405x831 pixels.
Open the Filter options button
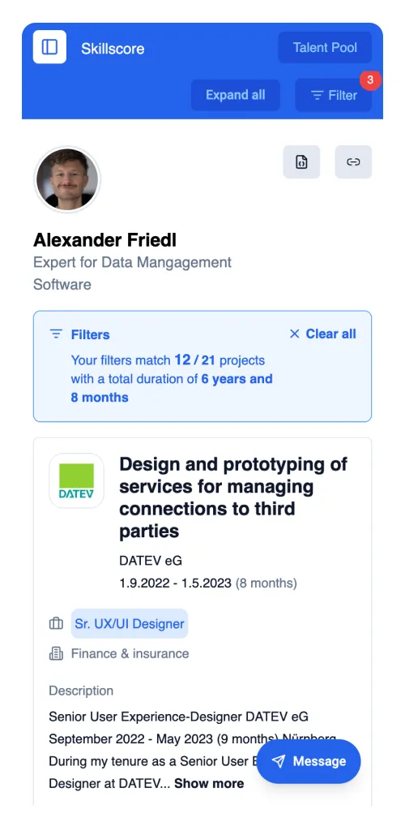333,96
